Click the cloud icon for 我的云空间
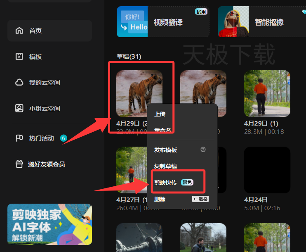This screenshot has width=306, height=252. (19, 82)
